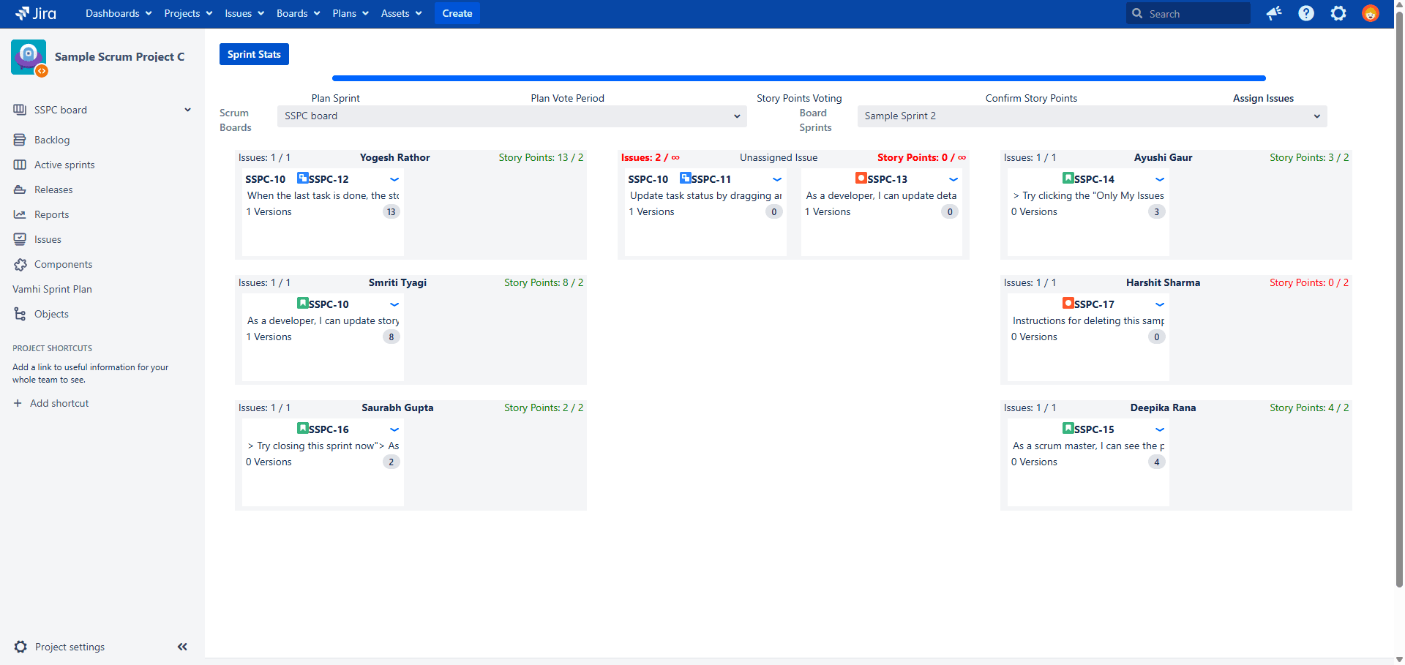Click the user profile avatar
The height and width of the screenshot is (665, 1405).
click(1371, 13)
